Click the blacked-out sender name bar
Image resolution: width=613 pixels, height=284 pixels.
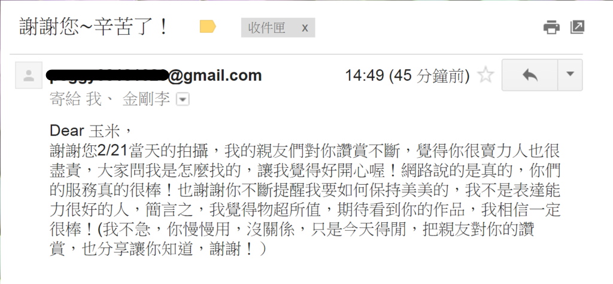107,75
